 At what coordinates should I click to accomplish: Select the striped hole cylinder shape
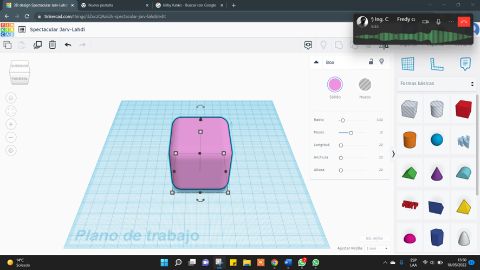tap(437, 109)
